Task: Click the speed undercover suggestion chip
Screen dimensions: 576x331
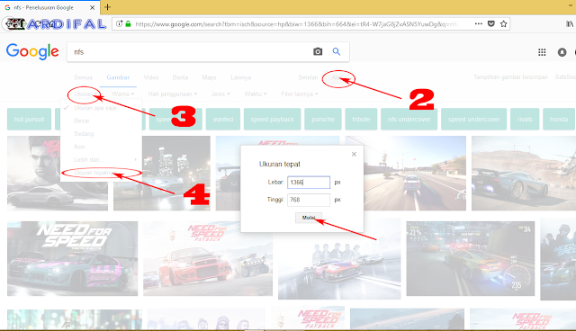Action: tap(473, 120)
